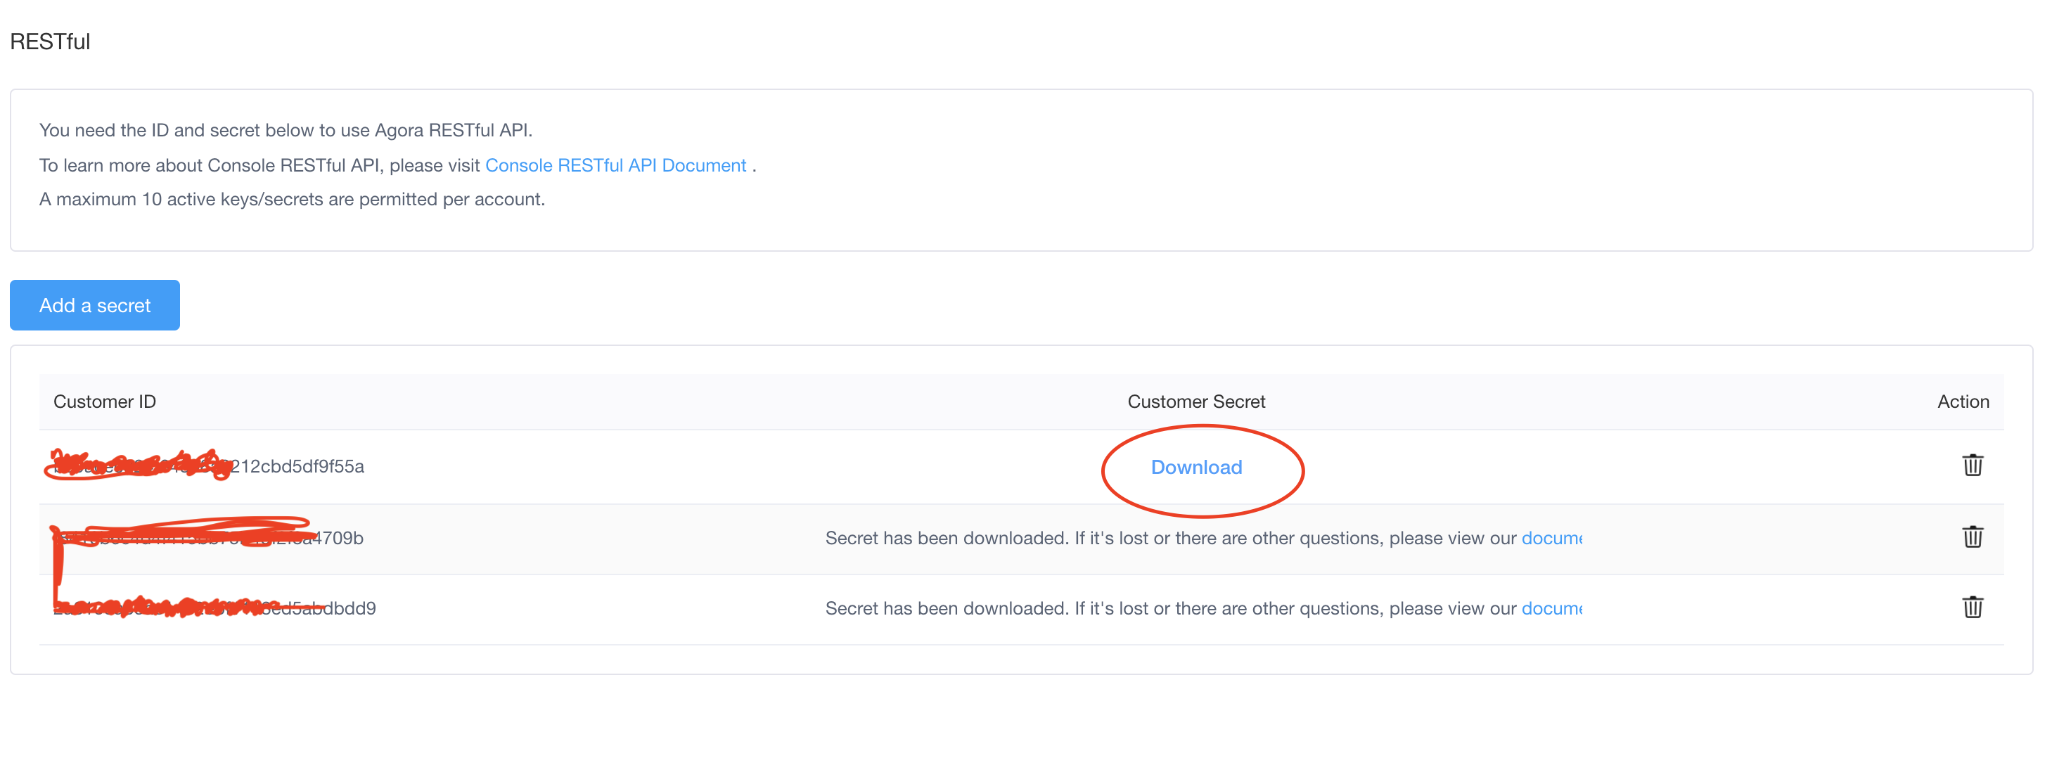Open document link in the dbdd9 row
This screenshot has width=2052, height=758.
(1551, 608)
